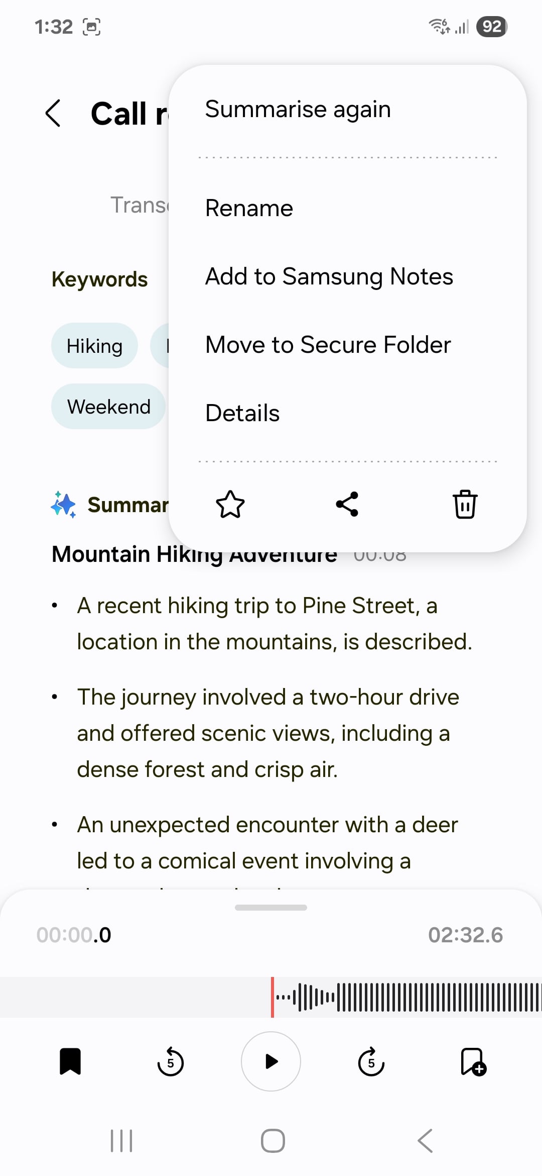Select Add to Samsung Notes
542x1176 pixels.
tap(329, 276)
